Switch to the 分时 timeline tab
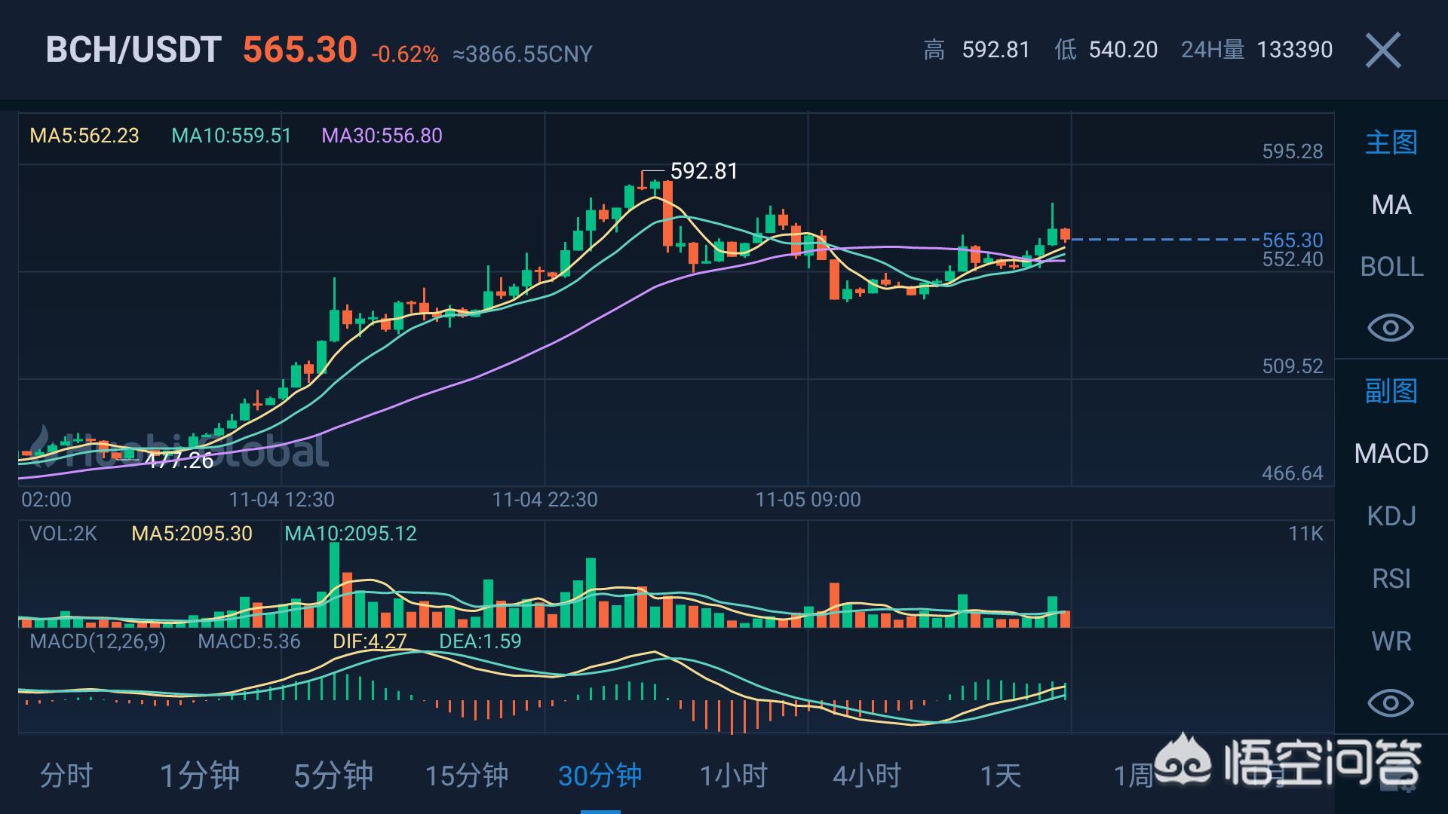Image resolution: width=1448 pixels, height=814 pixels. tap(66, 776)
